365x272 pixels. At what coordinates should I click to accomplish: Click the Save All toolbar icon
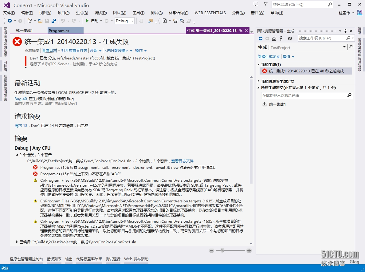coord(54,21)
